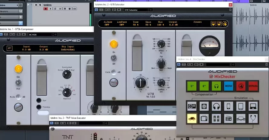Solo the tstdrm track
Screen dimensions: 269x140
[40, 5]
